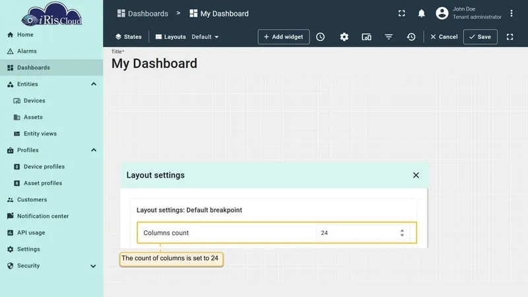This screenshot has width=528, height=297.
Task: Open John Doe user profile avatar
Action: point(442,13)
